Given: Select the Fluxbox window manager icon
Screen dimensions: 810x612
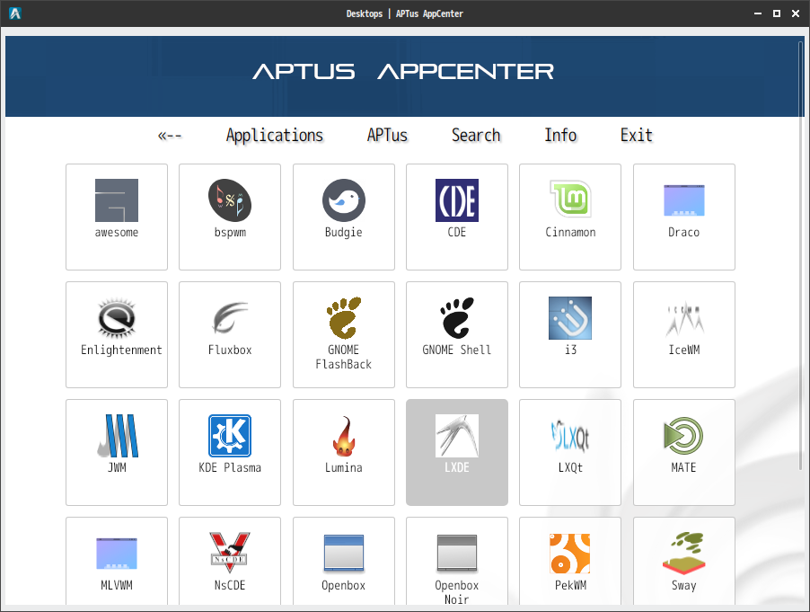Looking at the screenshot, I should [x=230, y=318].
